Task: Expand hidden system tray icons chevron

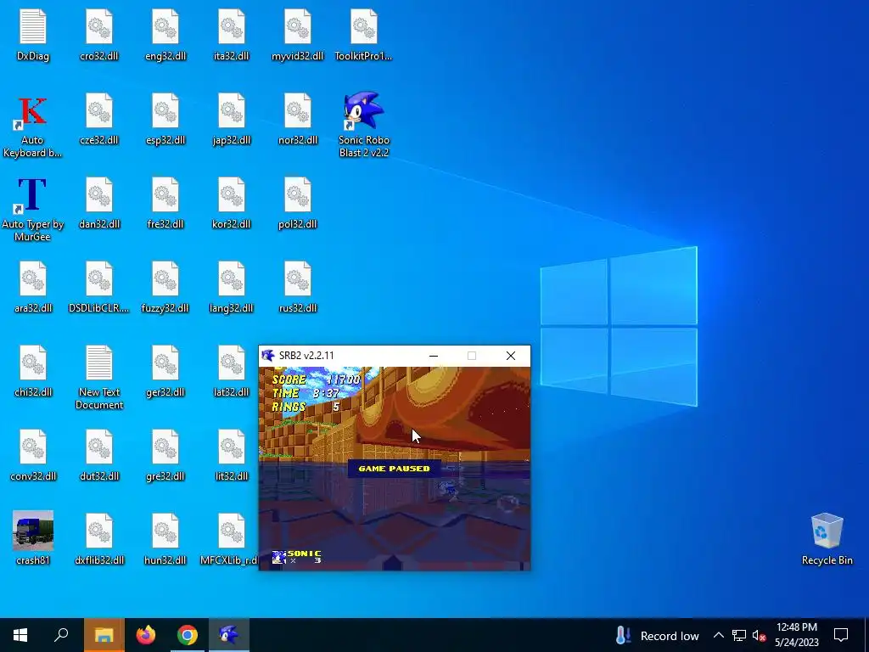Action: point(718,635)
